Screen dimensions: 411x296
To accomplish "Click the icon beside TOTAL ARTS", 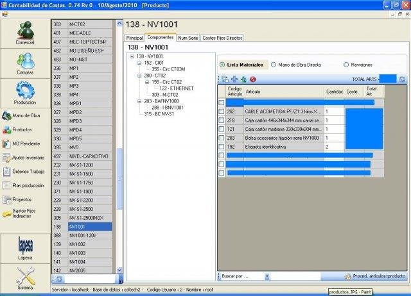I will [x=403, y=79].
